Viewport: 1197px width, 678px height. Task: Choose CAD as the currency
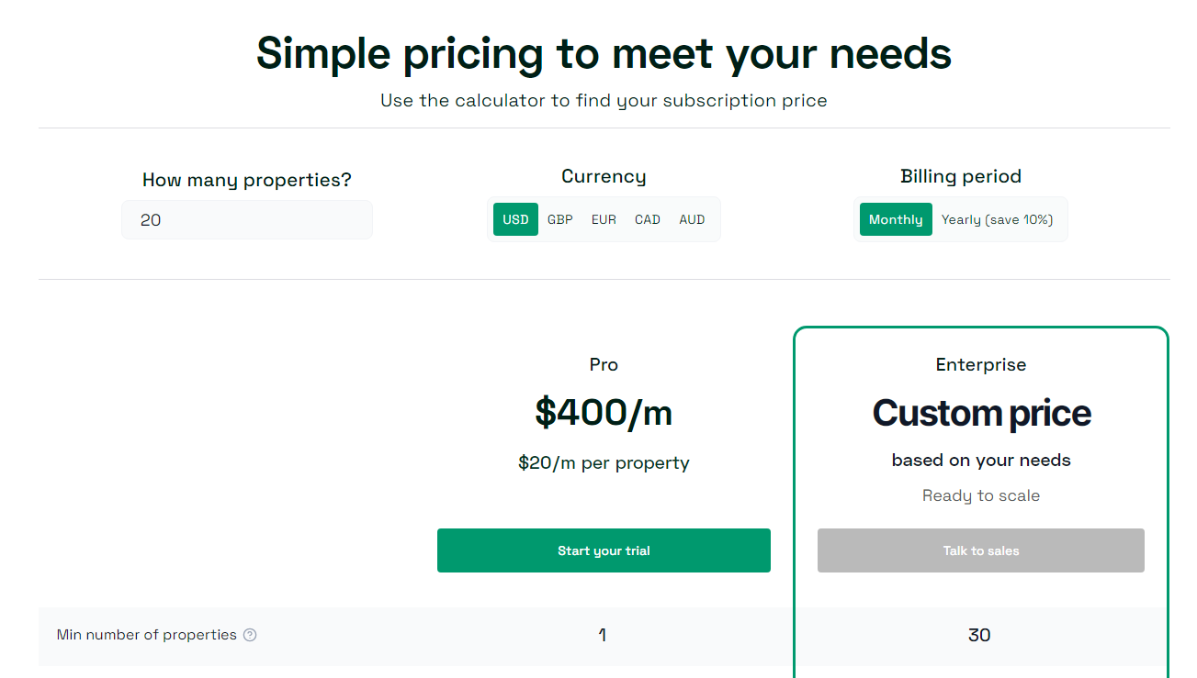(648, 219)
